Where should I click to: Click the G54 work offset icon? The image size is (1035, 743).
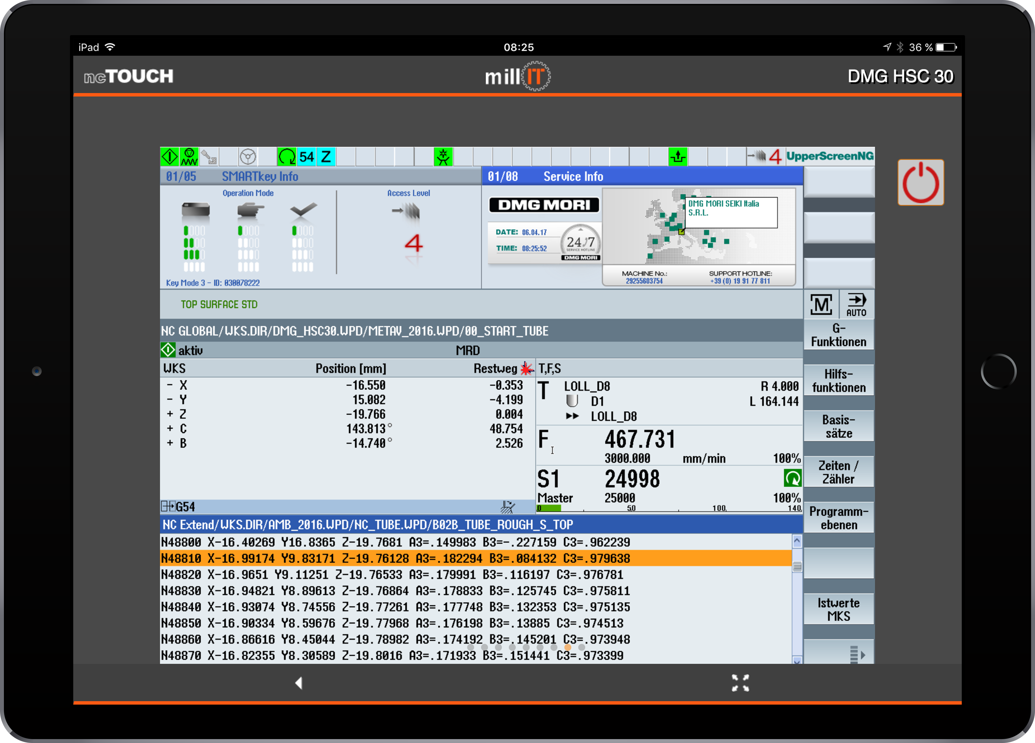[x=168, y=506]
